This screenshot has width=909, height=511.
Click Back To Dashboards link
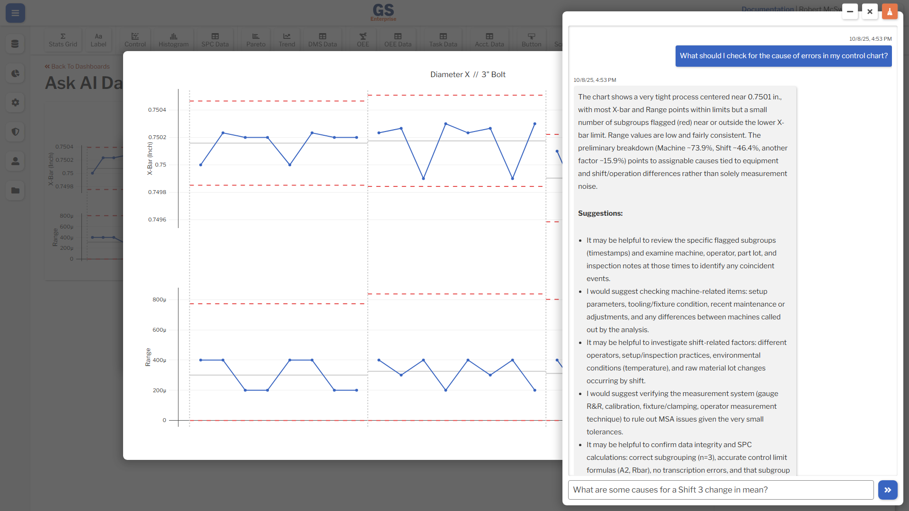[x=77, y=67]
